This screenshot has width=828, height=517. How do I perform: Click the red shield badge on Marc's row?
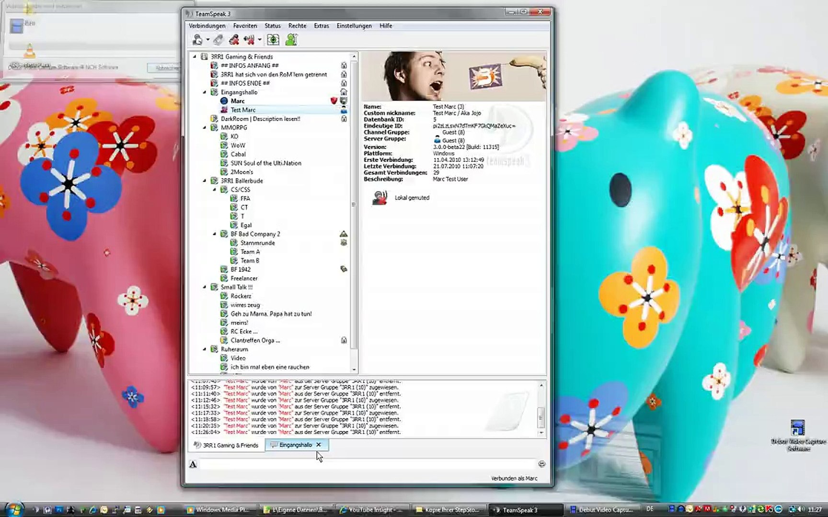coord(334,101)
